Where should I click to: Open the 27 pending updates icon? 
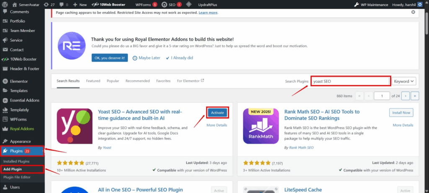(x=49, y=5)
